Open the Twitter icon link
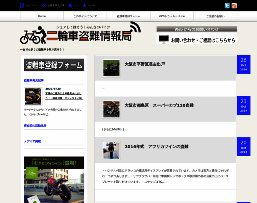This screenshot has width=257, height=203. click(227, 5)
